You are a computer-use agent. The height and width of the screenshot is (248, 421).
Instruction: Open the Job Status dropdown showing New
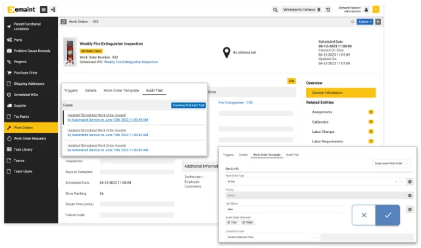click(x=285, y=209)
